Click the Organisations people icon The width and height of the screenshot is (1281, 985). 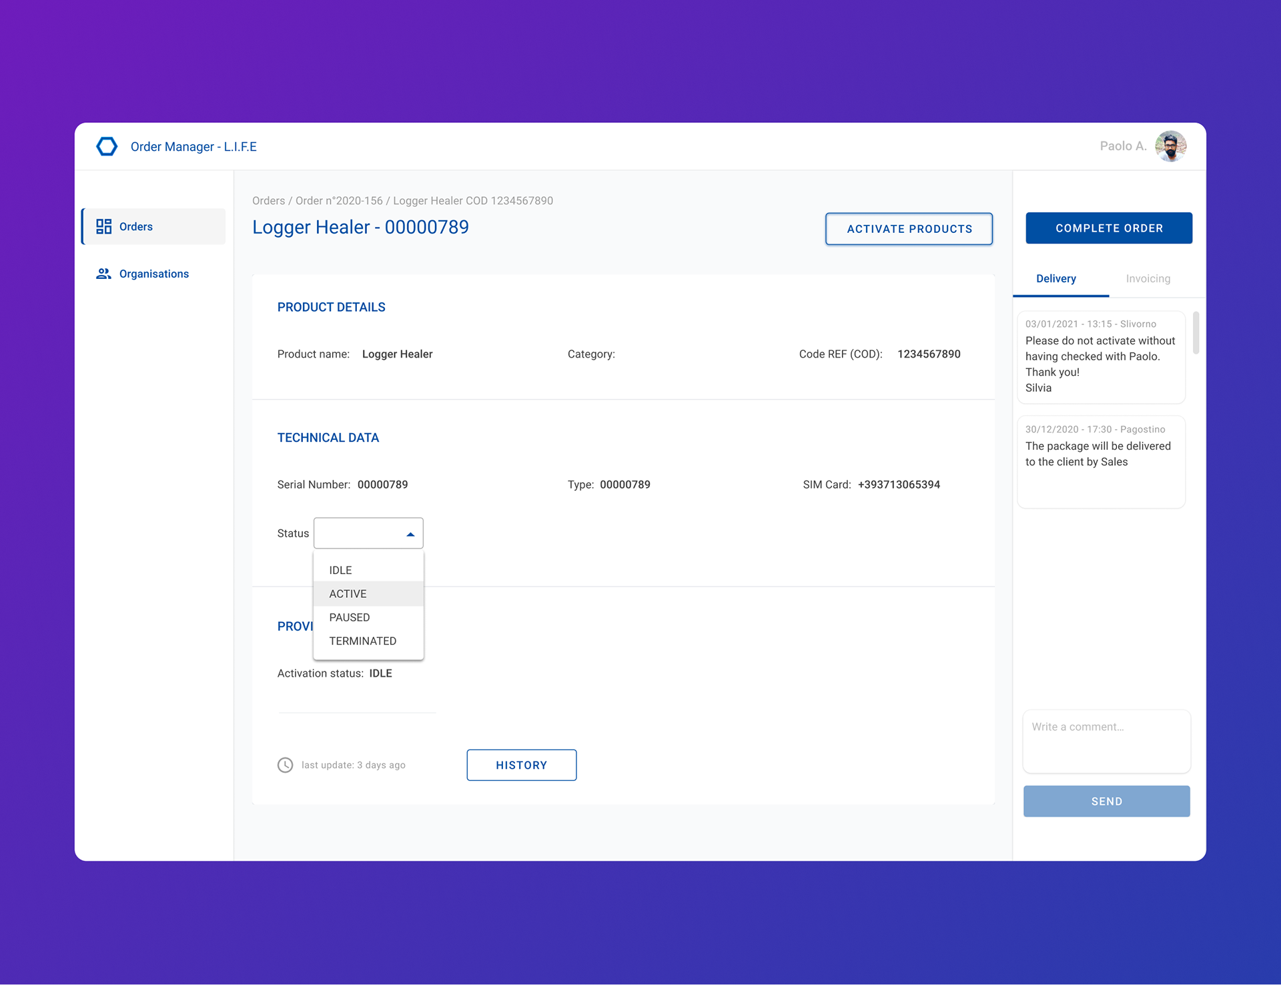tap(103, 274)
